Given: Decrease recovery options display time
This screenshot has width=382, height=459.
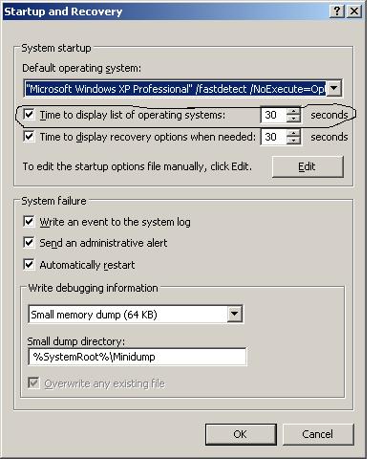Looking at the screenshot, I should pyautogui.click(x=293, y=141).
